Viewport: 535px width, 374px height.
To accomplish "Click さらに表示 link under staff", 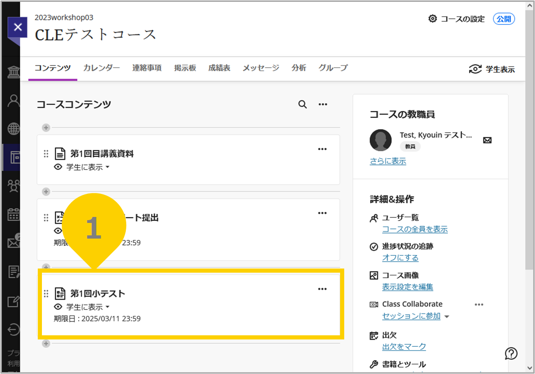I will pos(388,161).
